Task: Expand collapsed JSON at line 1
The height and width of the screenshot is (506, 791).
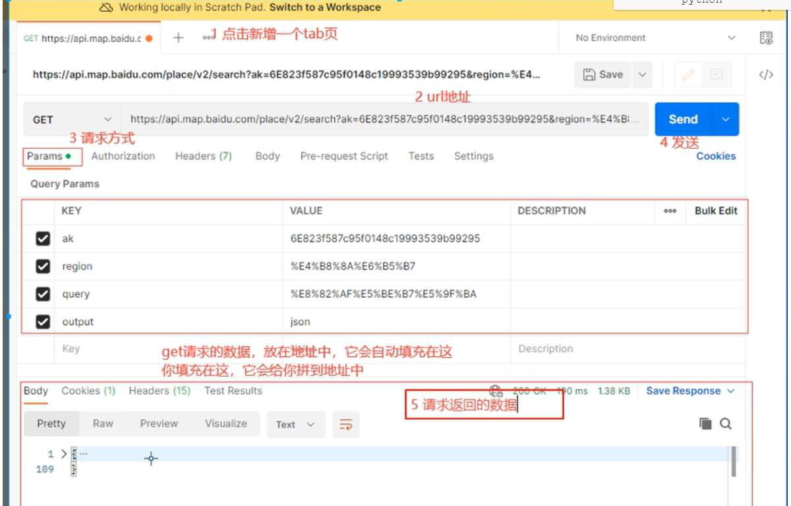Action: (64, 454)
